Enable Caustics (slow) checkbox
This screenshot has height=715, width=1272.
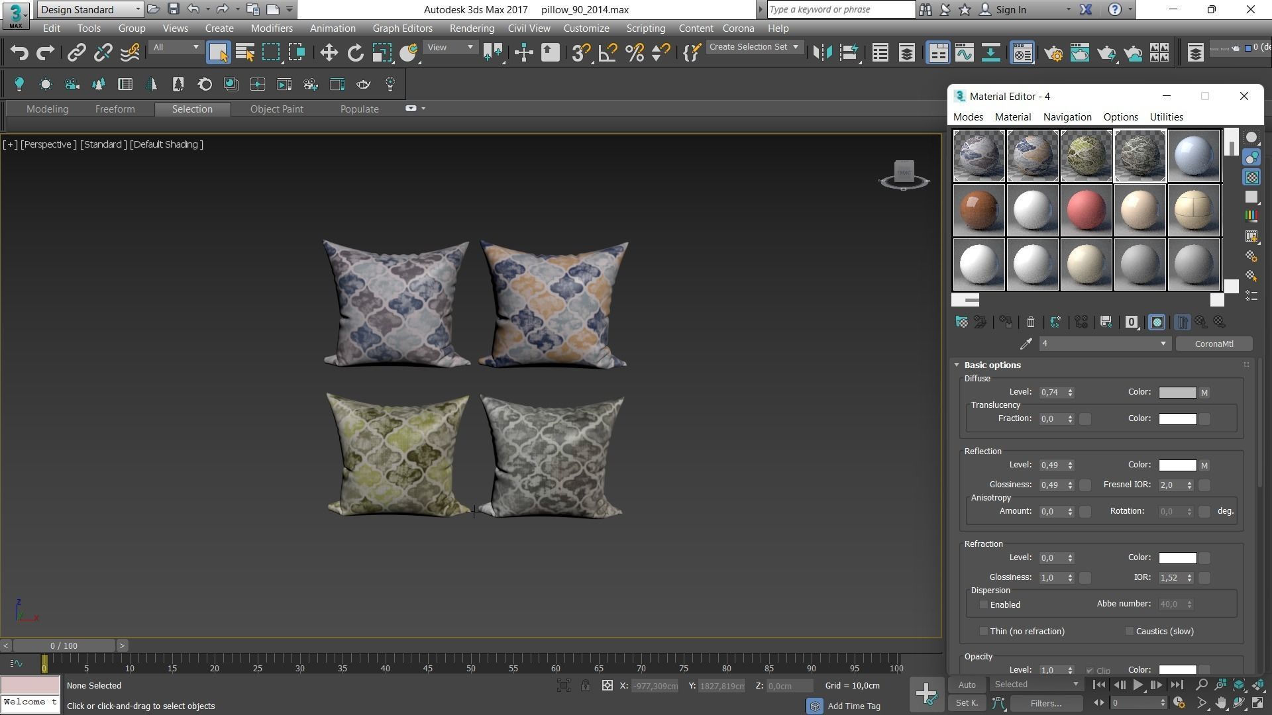pos(1130,631)
